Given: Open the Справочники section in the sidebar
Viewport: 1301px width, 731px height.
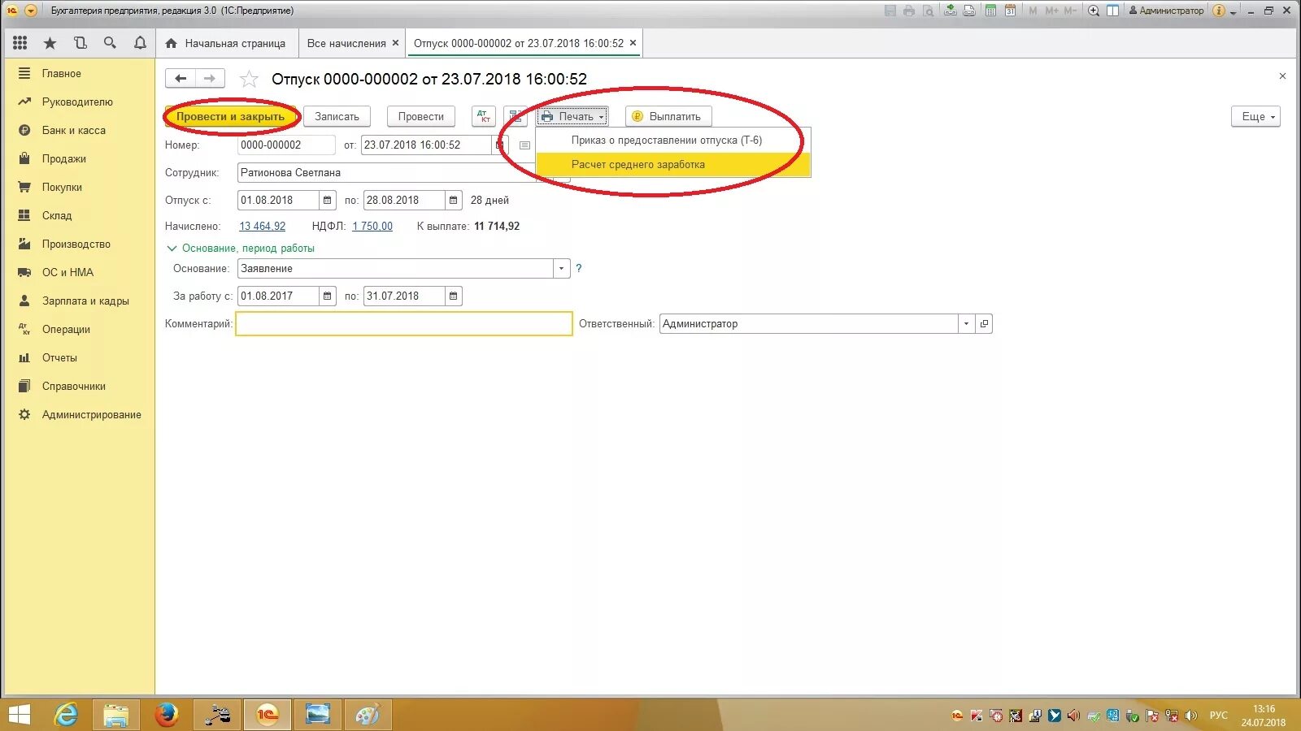Looking at the screenshot, I should 79,386.
